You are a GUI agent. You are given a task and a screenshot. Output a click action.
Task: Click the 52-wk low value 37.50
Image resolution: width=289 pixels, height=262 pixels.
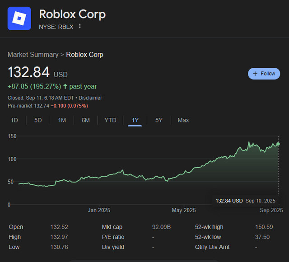point(262,237)
